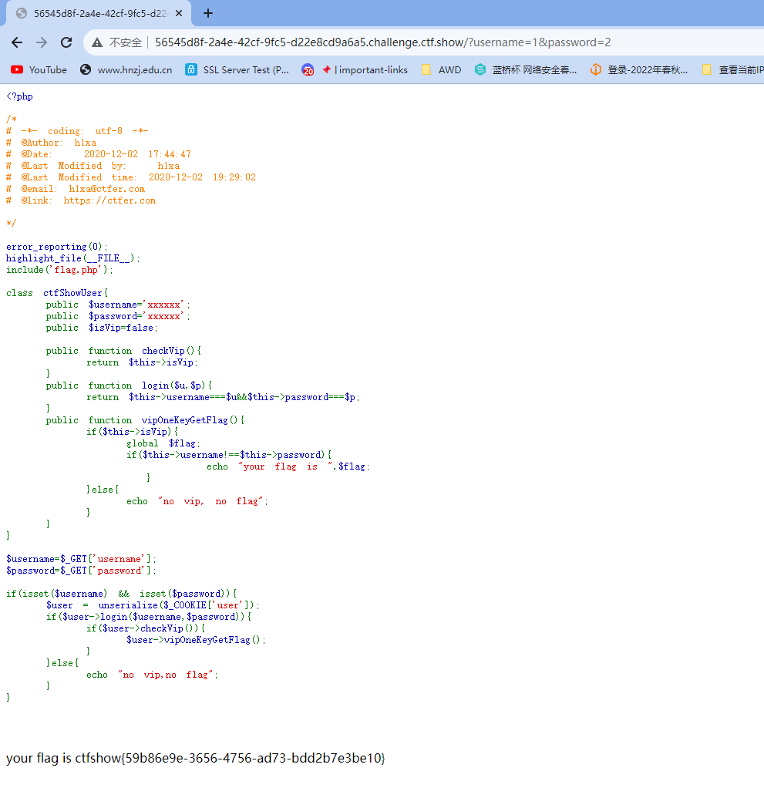Click the flag text ctfshow{59b86e9e...}
Viewport: 764px width, 788px height.
231,758
